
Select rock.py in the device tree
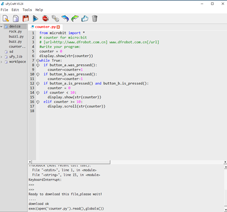pyautogui.click(x=15, y=31)
